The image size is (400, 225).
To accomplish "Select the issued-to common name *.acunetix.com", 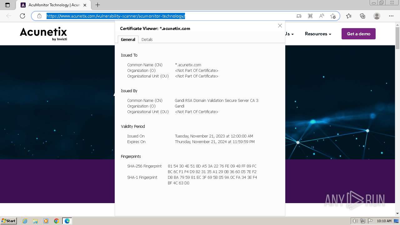I will 188,65.
